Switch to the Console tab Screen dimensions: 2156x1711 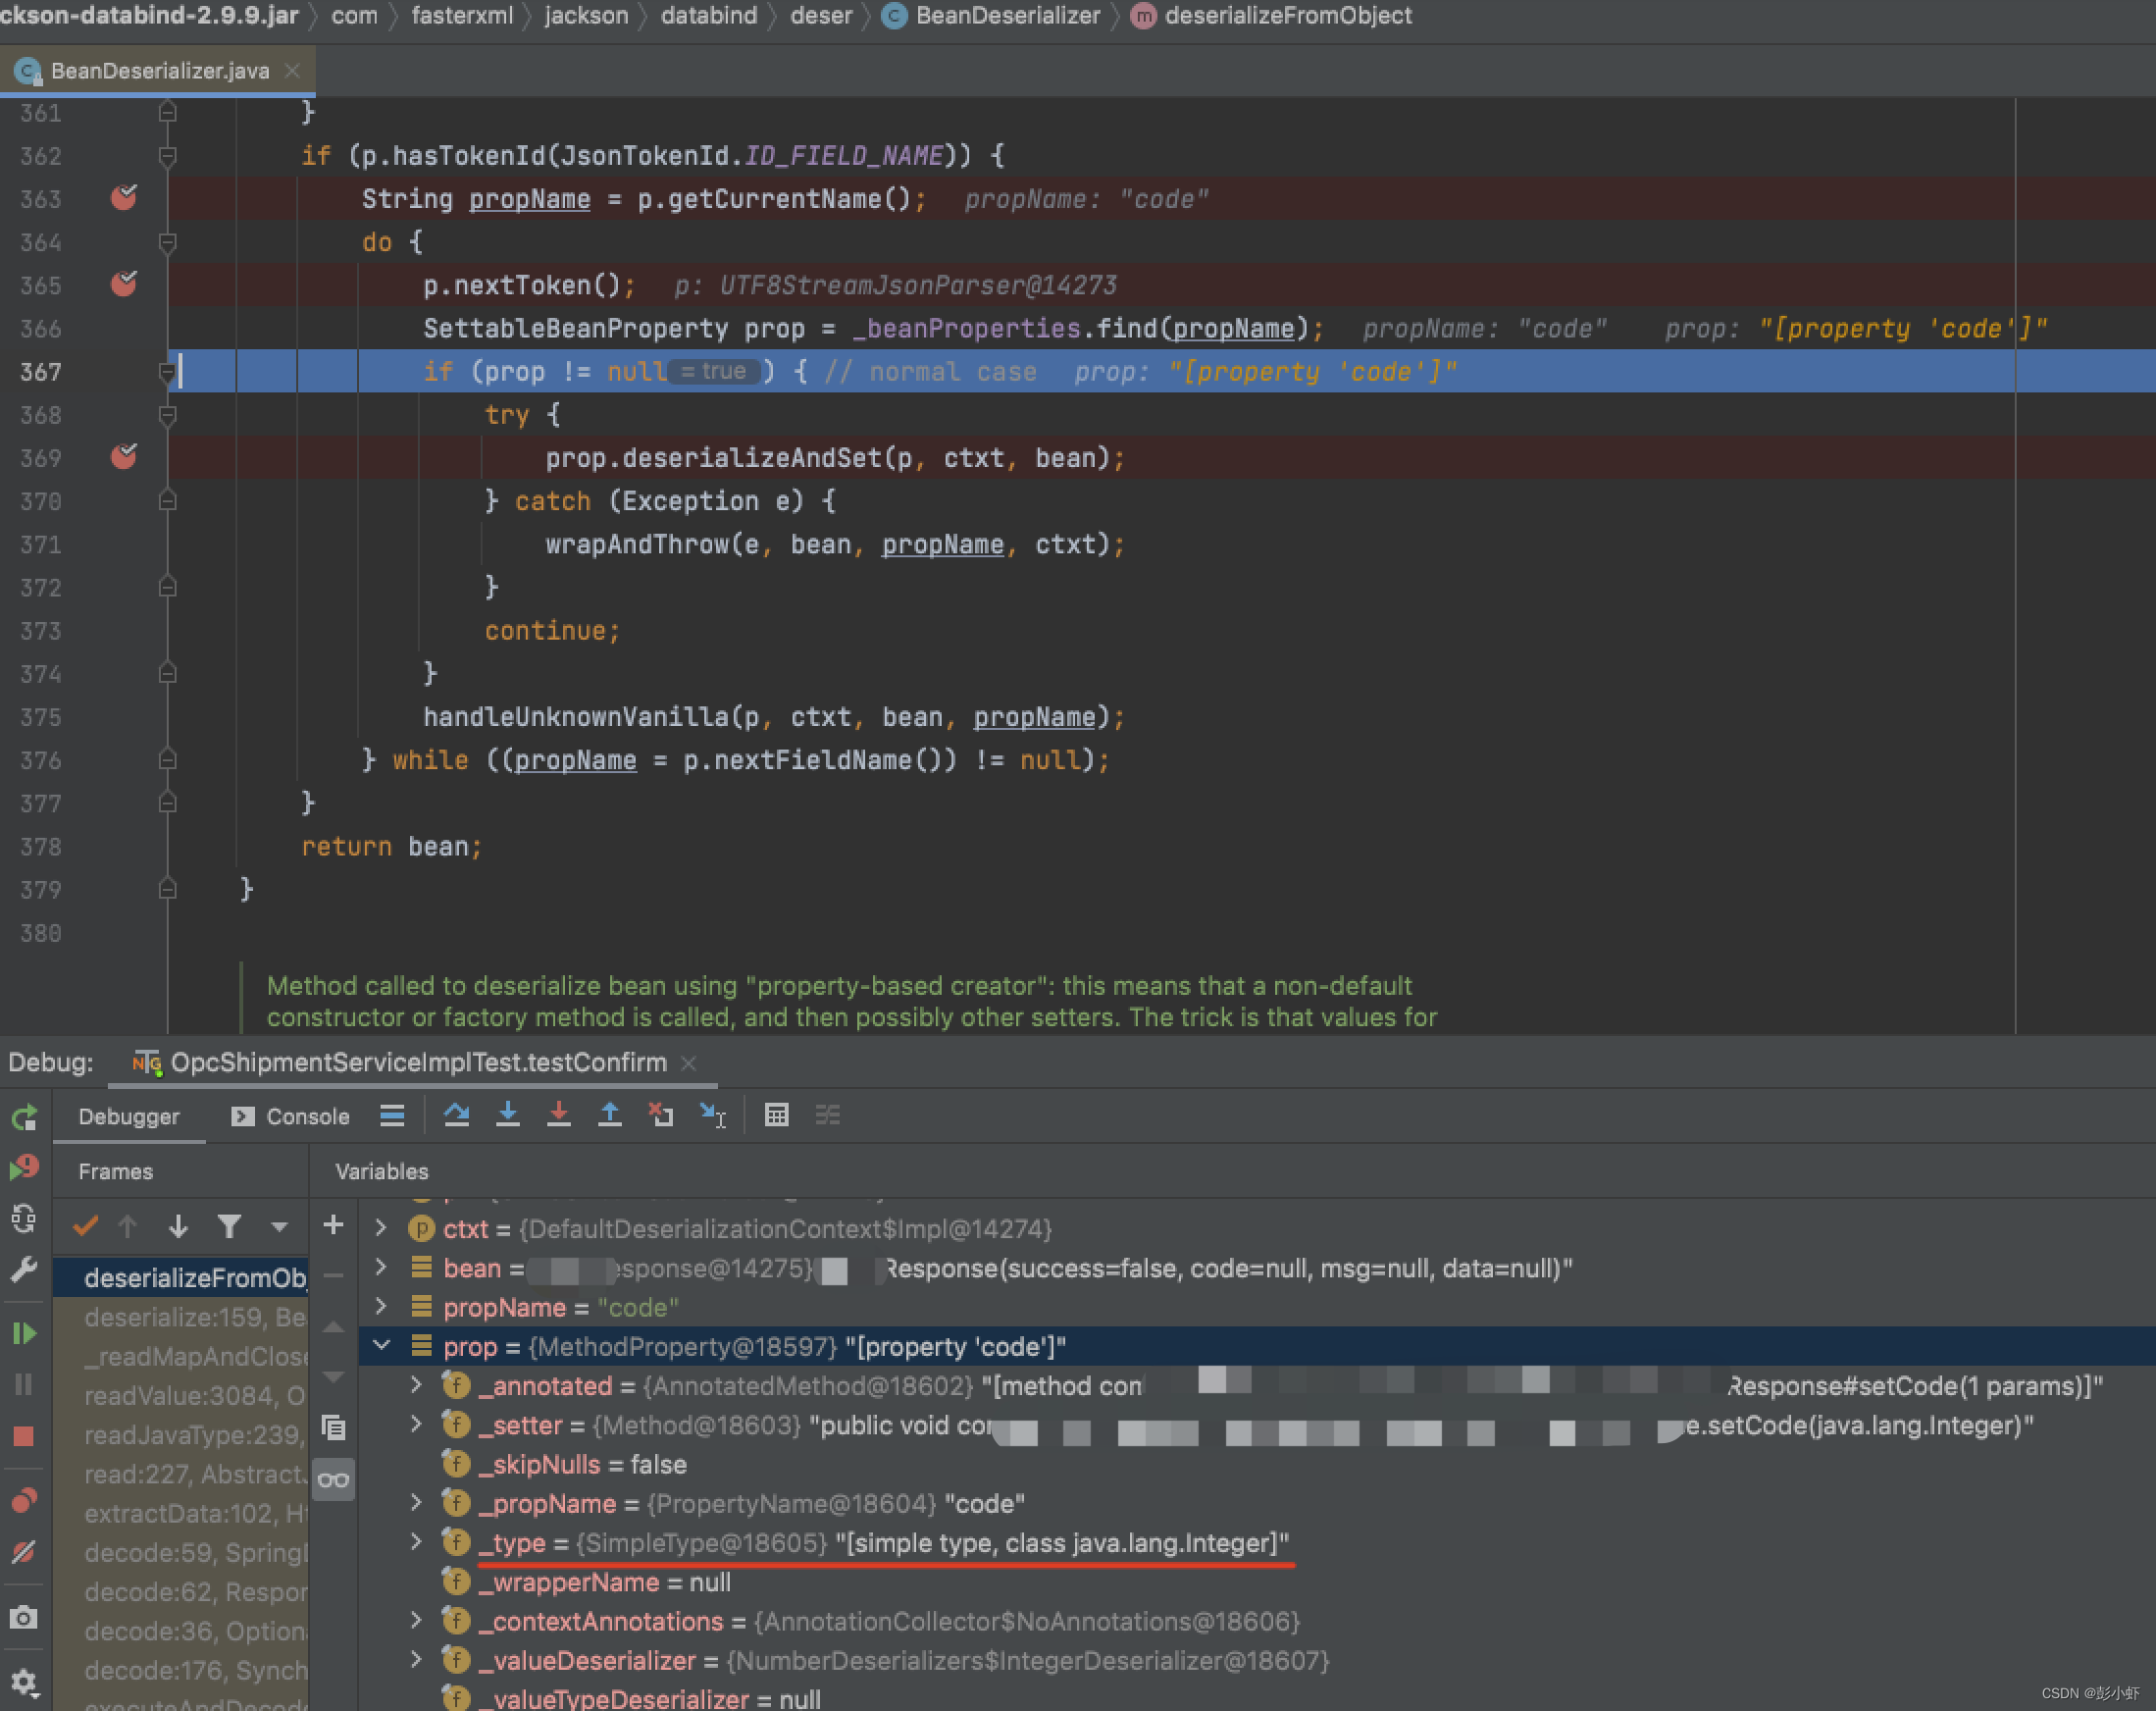click(291, 1116)
